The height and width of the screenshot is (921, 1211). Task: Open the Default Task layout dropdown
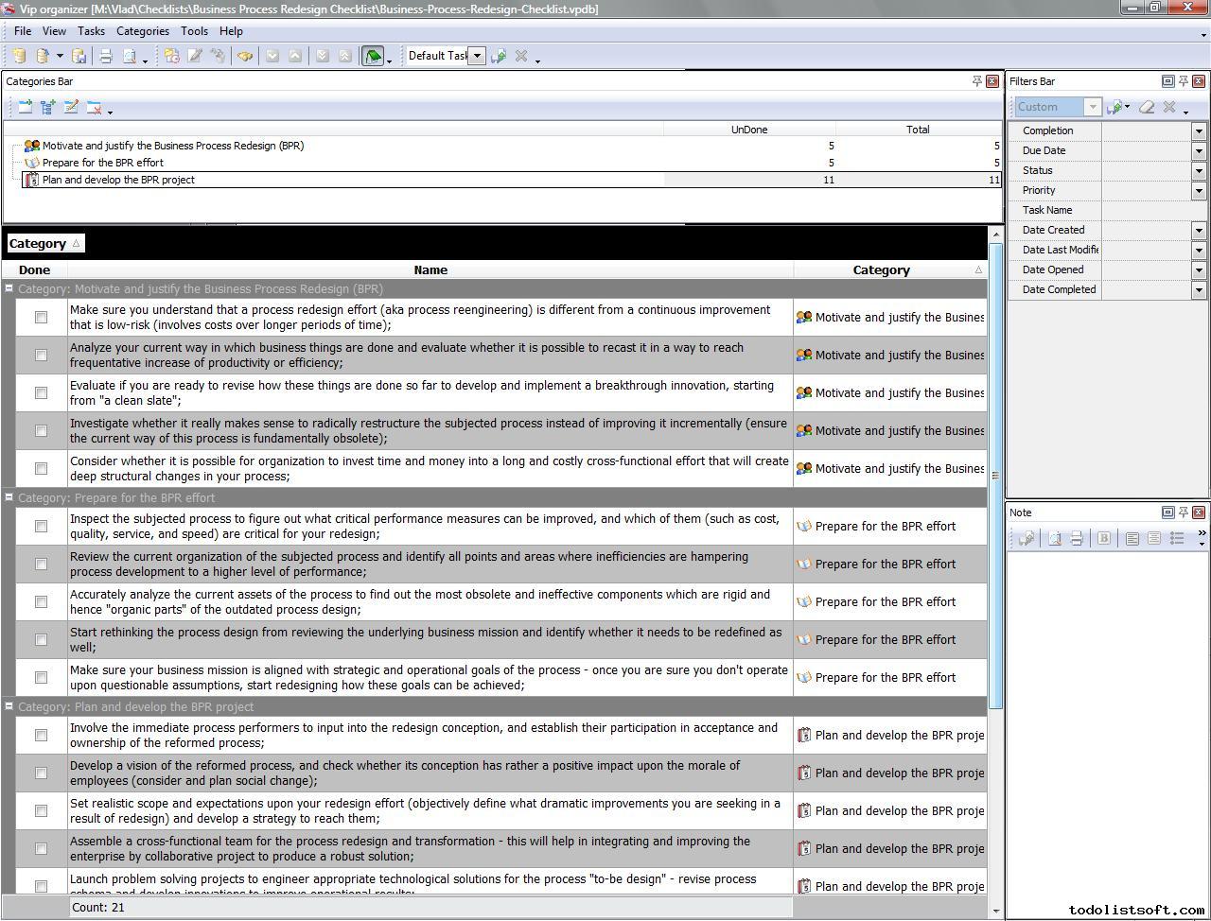point(478,56)
